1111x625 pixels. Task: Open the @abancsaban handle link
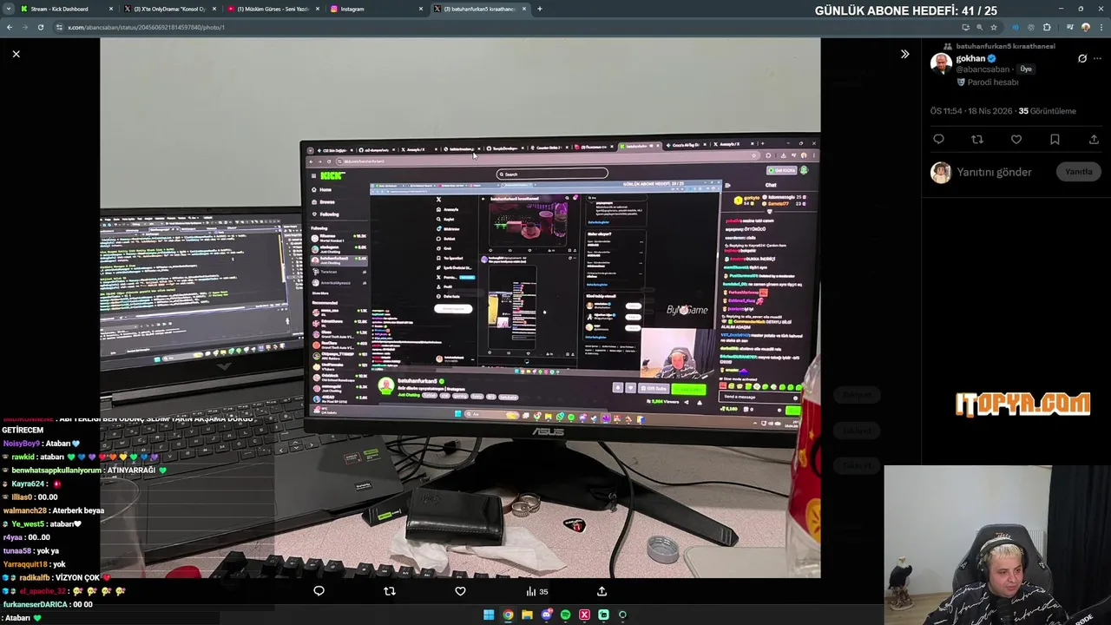[983, 69]
